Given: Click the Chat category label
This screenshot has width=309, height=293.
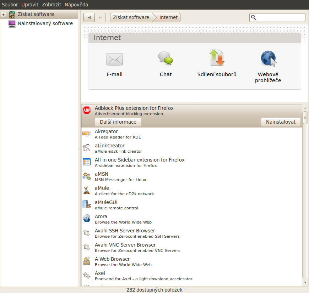Looking at the screenshot, I should point(166,74).
